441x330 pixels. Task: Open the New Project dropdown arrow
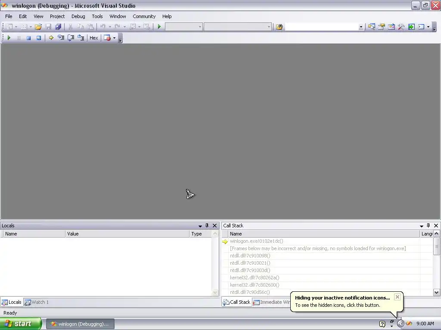click(16, 27)
